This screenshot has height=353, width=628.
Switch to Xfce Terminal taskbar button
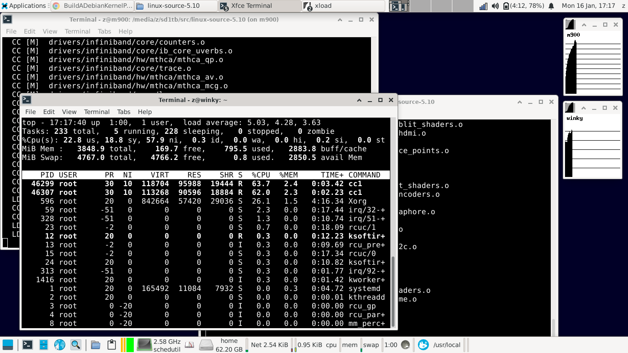[260, 6]
